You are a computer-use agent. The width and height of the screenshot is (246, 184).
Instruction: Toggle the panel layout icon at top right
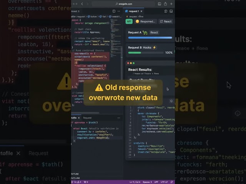[x=171, y=11]
